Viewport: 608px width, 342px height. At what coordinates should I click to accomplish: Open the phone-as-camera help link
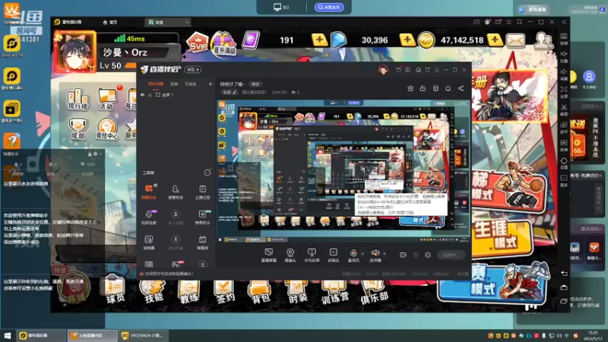pos(169,274)
